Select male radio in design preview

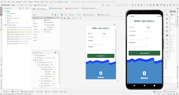tap(88, 34)
